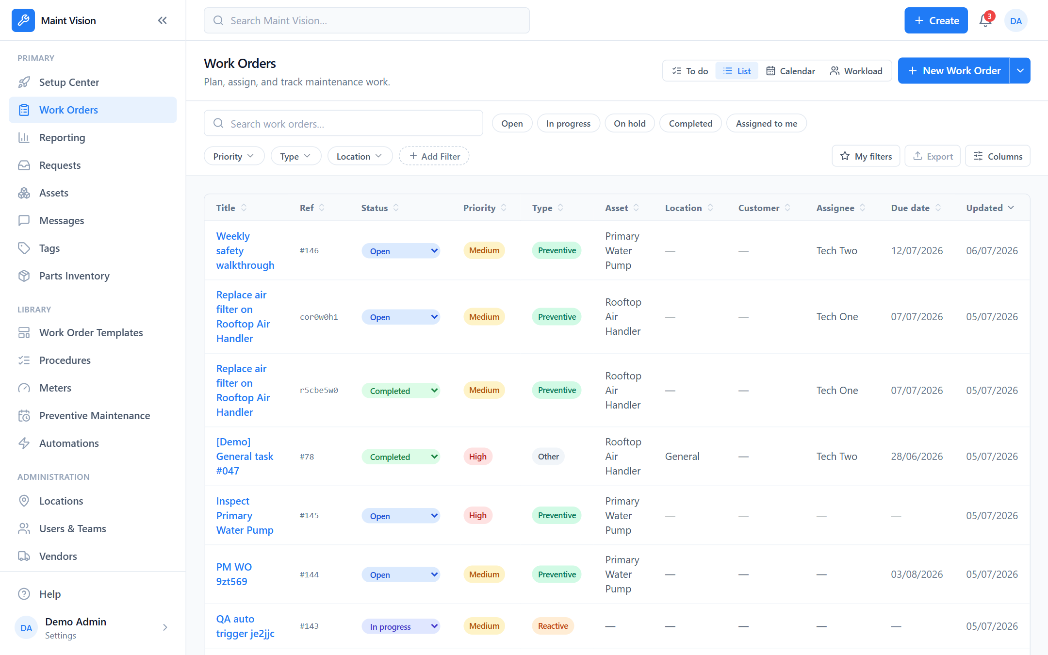
Task: Click the Parts Inventory box icon
Action: coord(24,276)
